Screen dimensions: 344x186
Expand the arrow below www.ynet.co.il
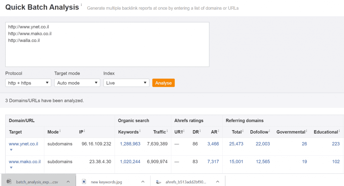coord(11,150)
